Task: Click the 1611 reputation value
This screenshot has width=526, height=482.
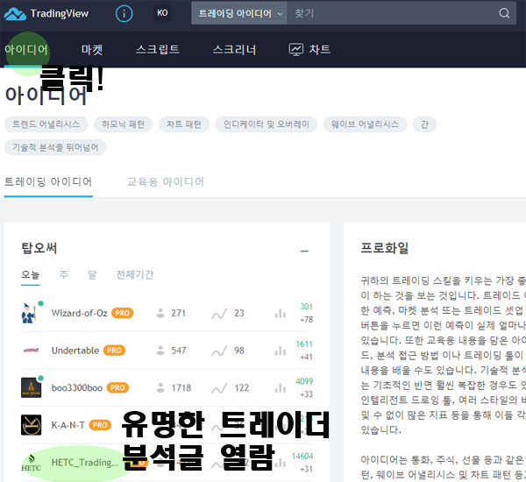Action: (304, 344)
